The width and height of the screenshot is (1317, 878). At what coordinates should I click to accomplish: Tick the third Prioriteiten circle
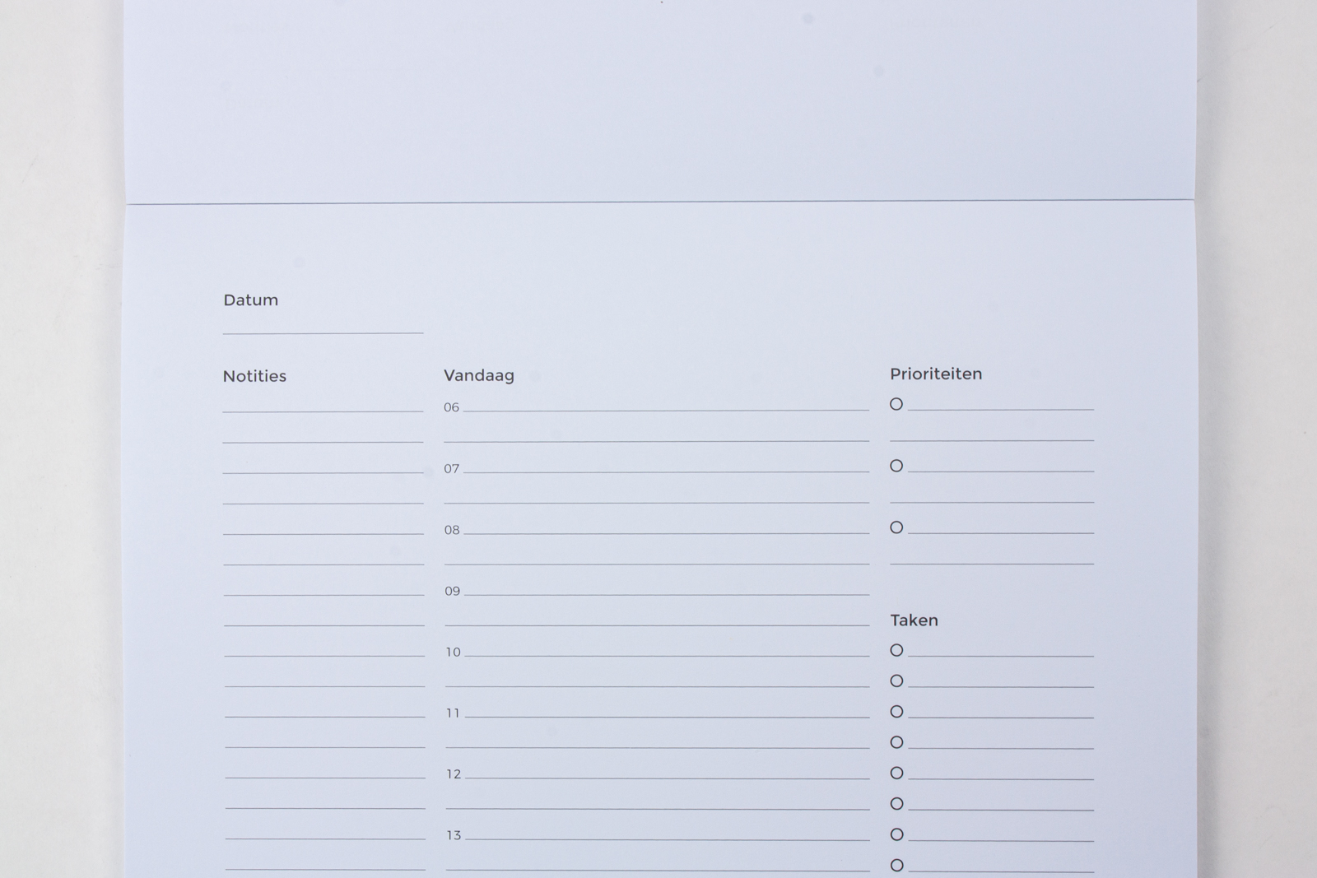coord(896,527)
